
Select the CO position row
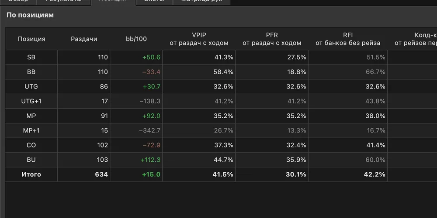[221, 145]
